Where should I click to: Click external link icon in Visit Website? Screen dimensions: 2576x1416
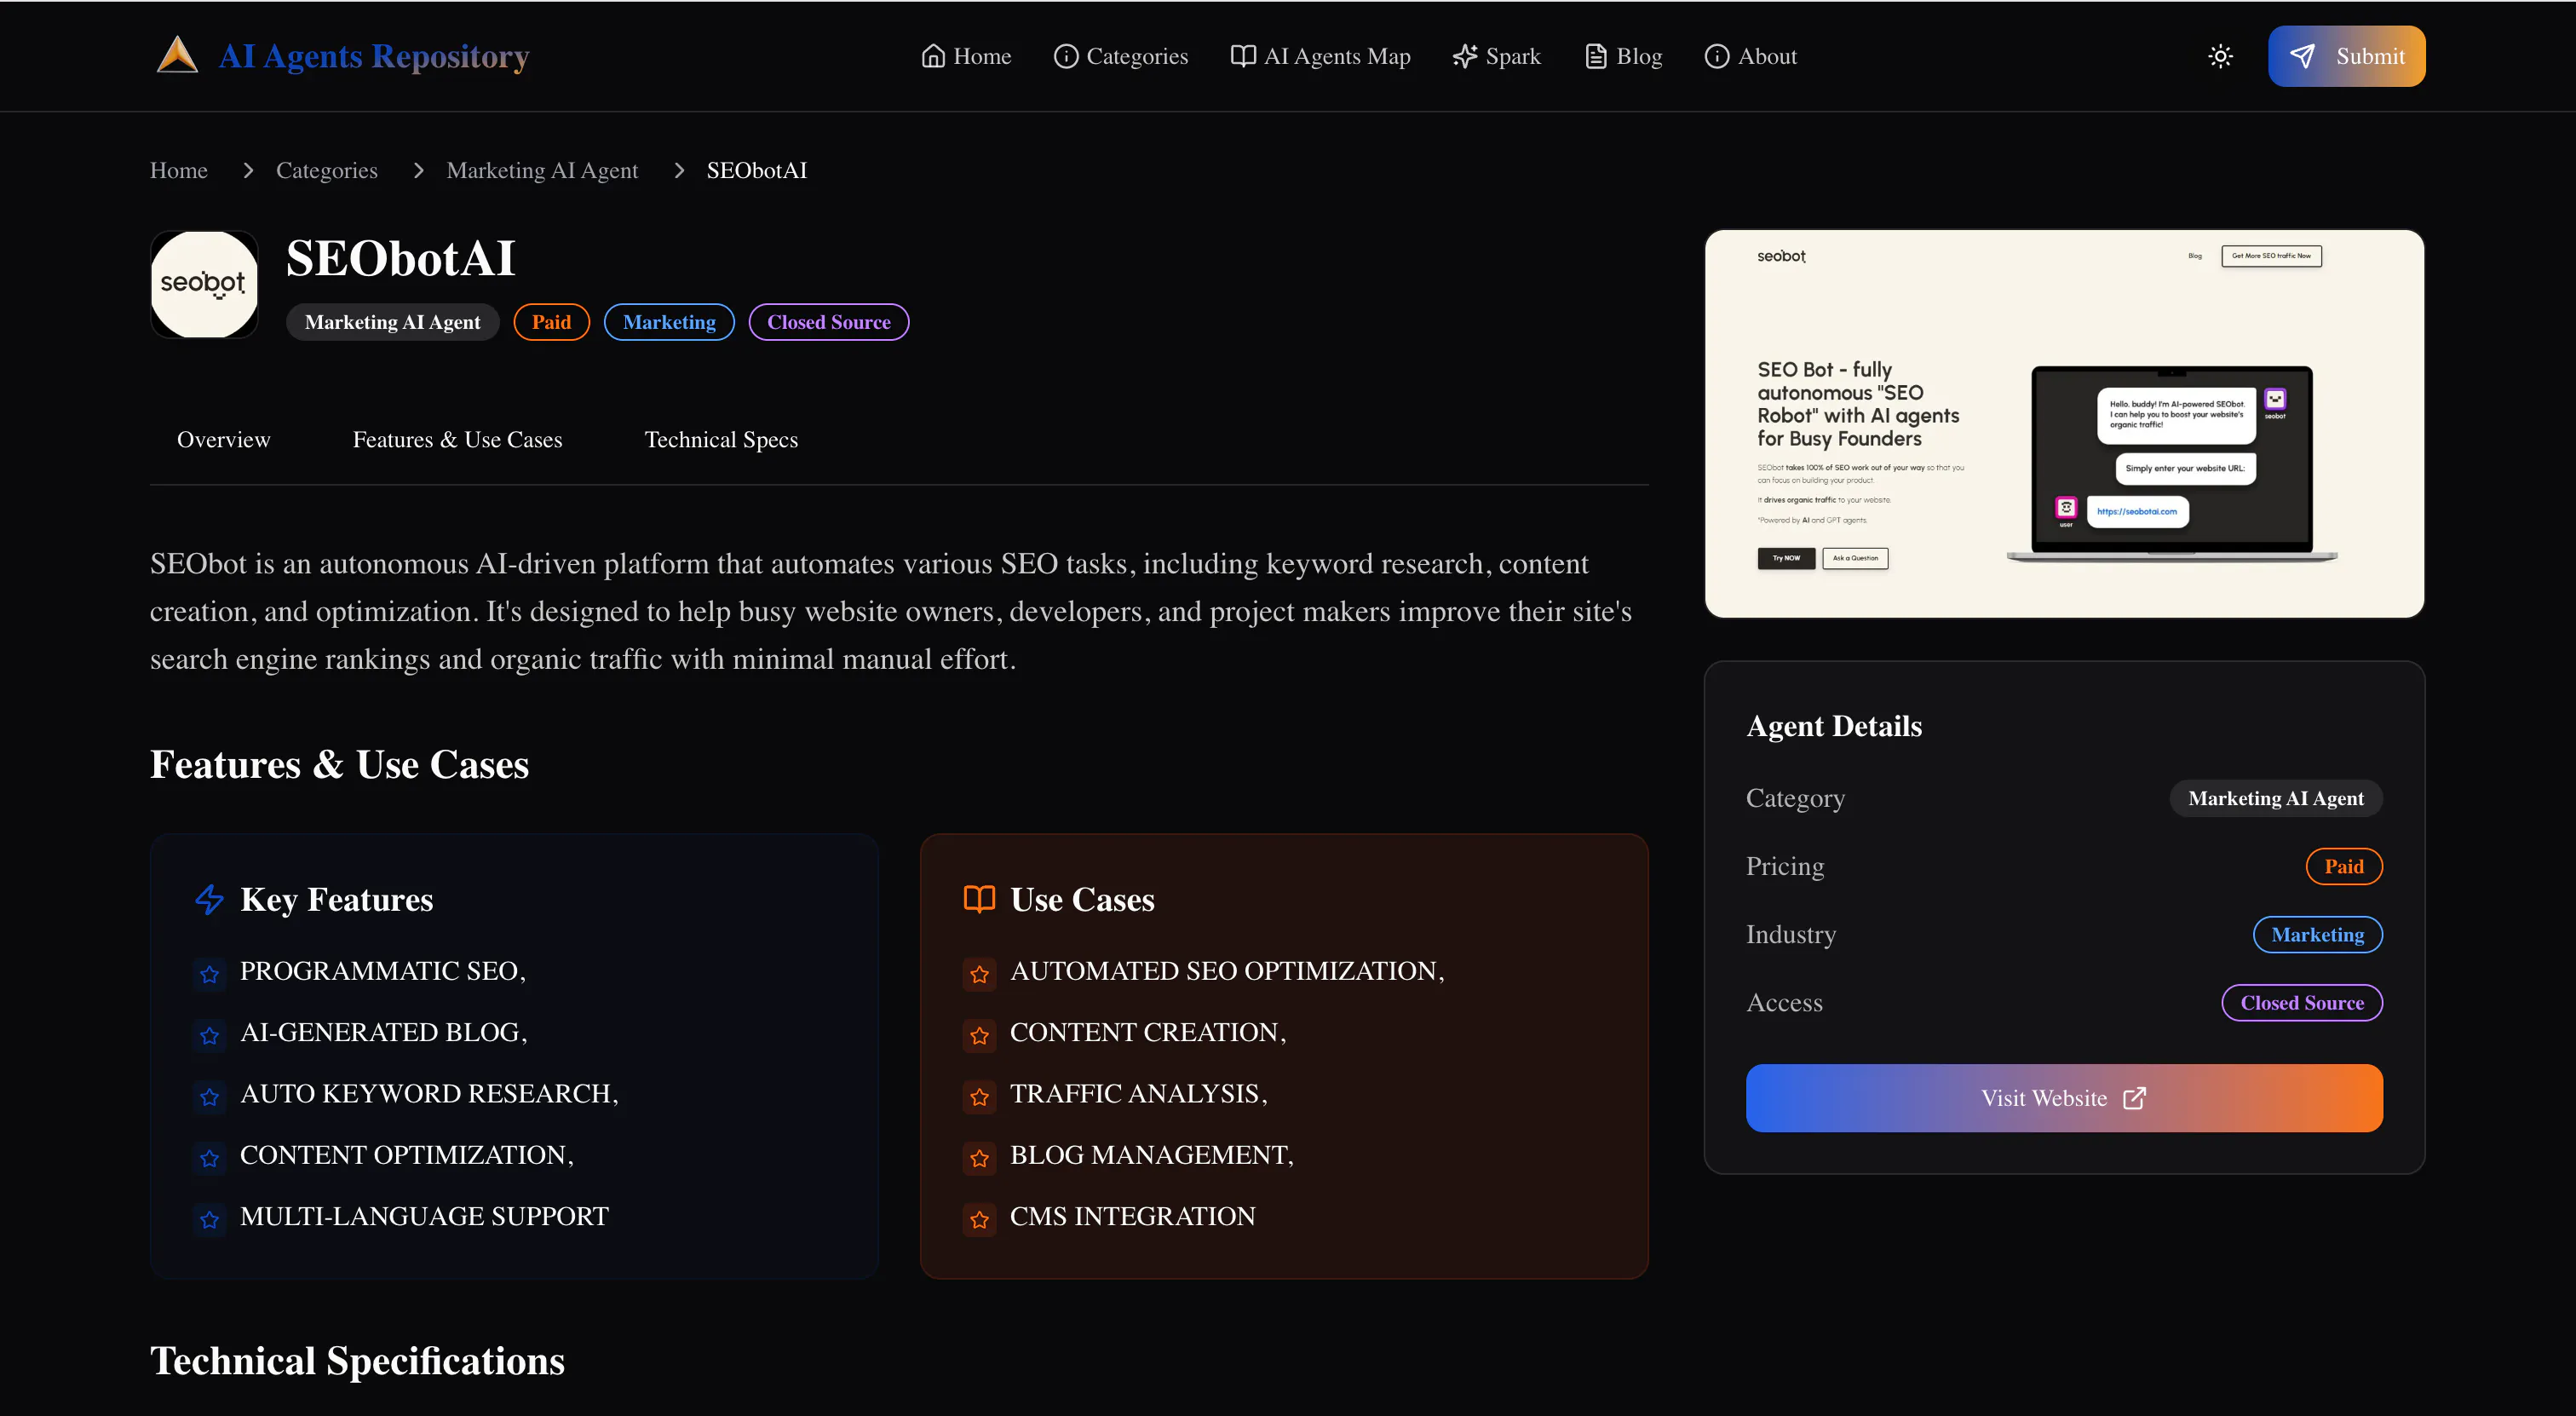[2134, 1098]
